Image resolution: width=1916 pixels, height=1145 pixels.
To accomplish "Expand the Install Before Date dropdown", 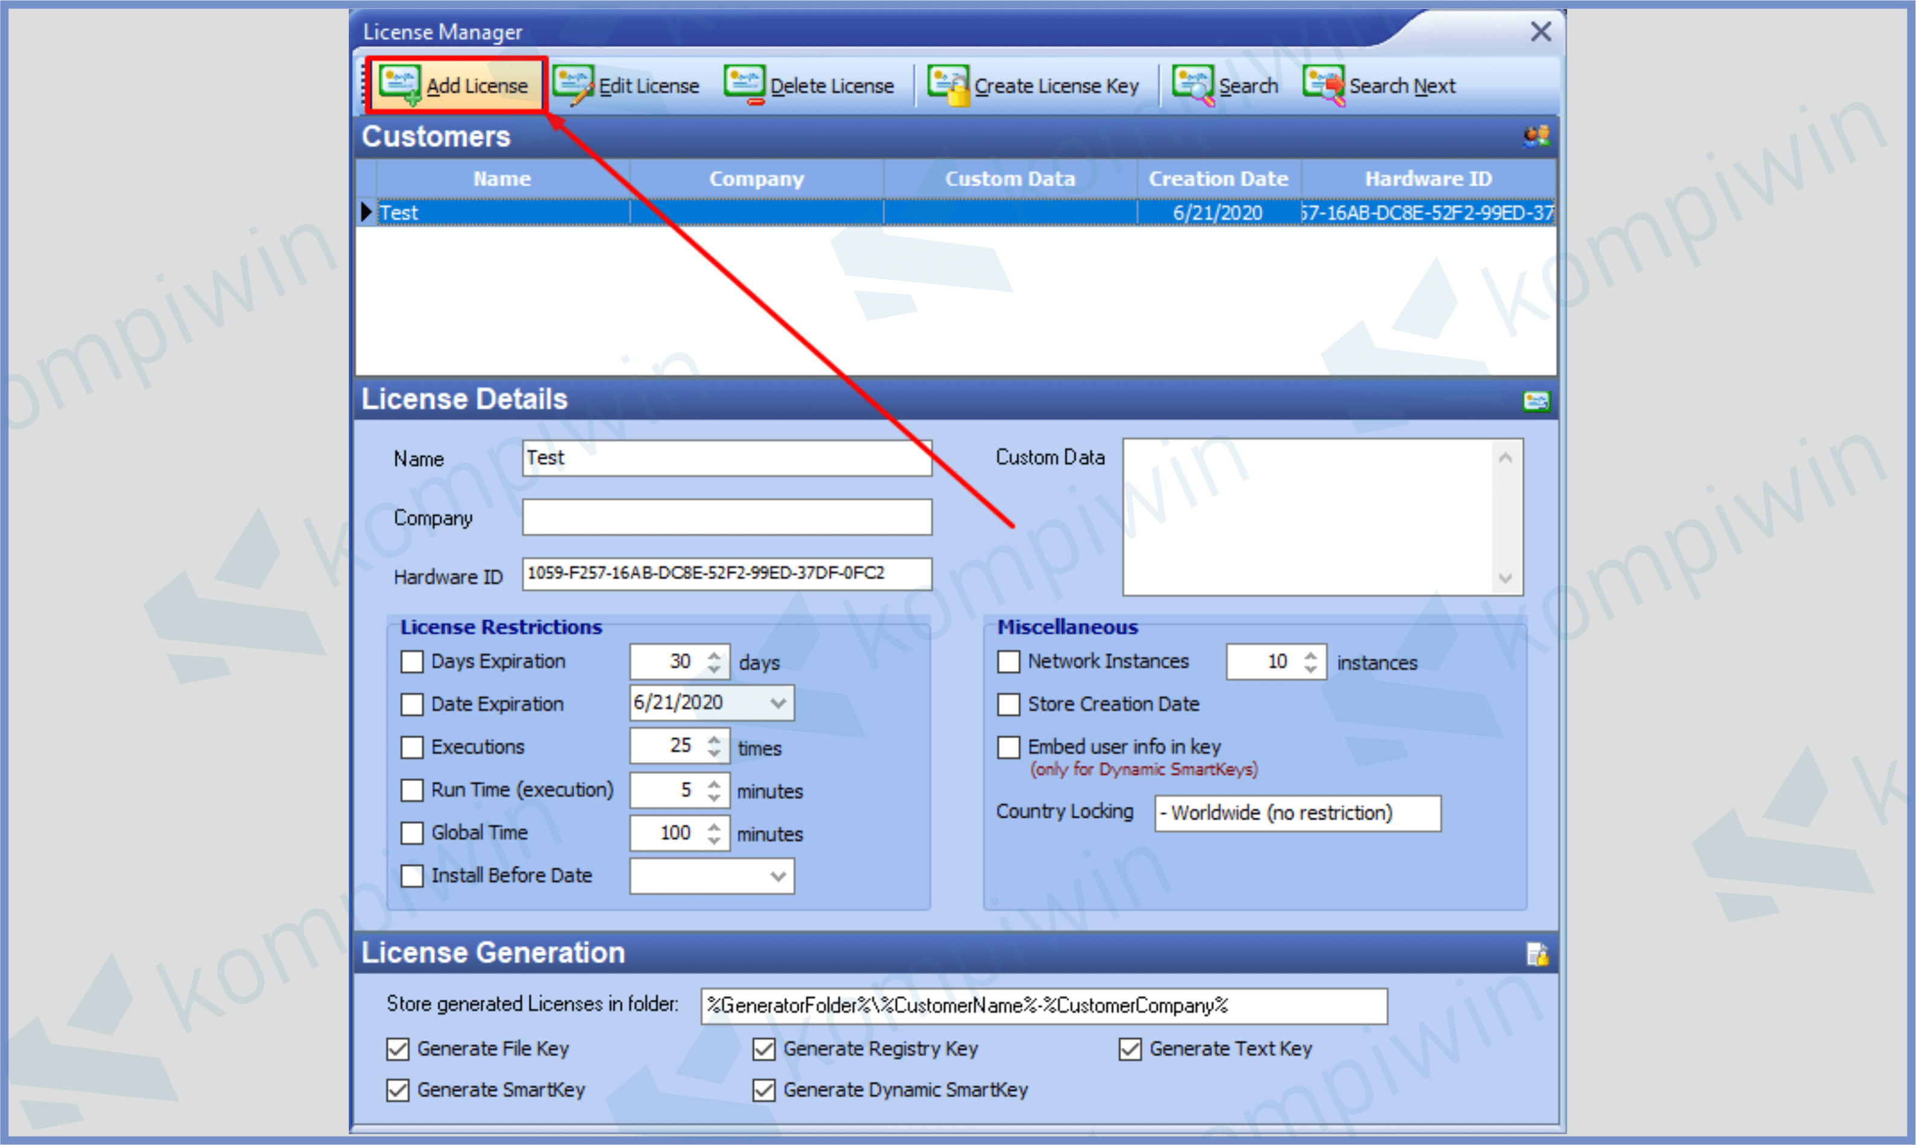I will tap(778, 877).
